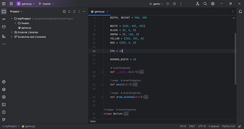Unfold the draw_window method
This screenshot has height=129, width=244.
(102, 97)
